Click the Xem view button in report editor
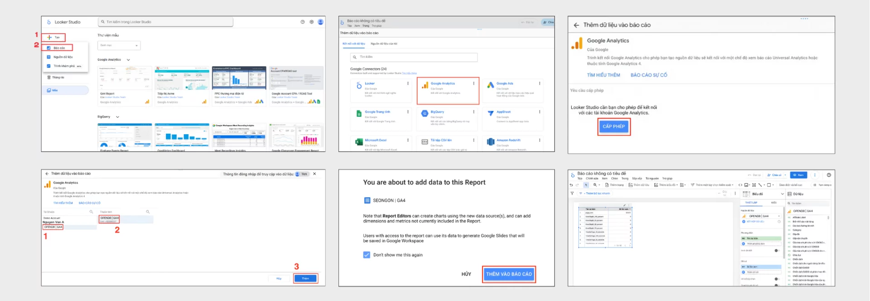Screen dimensions: 870x301 pyautogui.click(x=798, y=175)
